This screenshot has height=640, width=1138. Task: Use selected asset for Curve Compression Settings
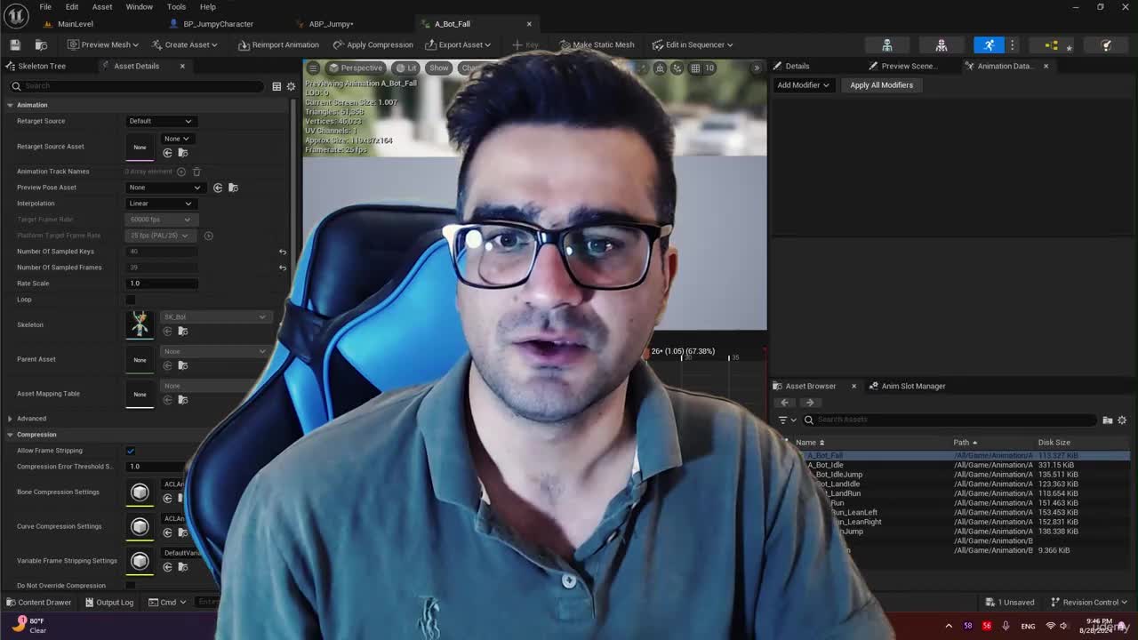[x=167, y=532]
